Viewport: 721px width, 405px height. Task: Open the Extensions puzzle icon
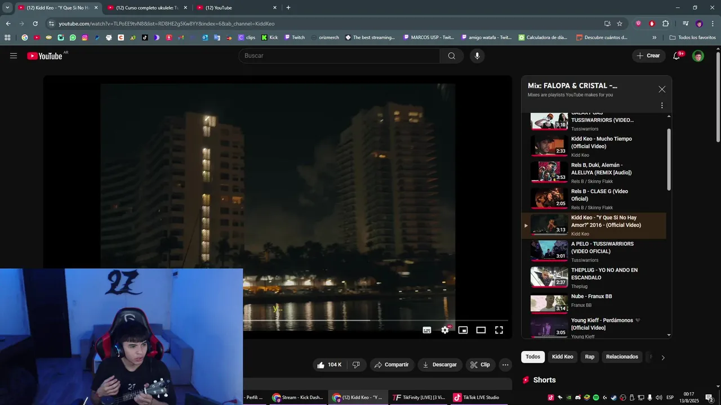pyautogui.click(x=665, y=24)
